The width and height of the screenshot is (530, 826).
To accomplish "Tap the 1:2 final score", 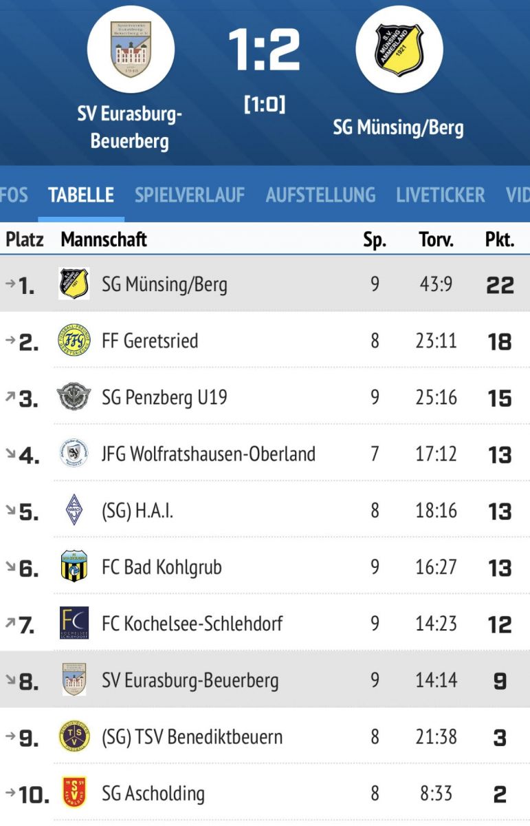I will pos(265,50).
